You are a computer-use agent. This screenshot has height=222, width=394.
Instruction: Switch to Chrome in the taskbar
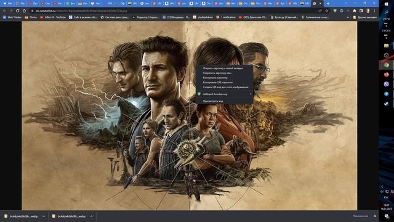(x=386, y=65)
